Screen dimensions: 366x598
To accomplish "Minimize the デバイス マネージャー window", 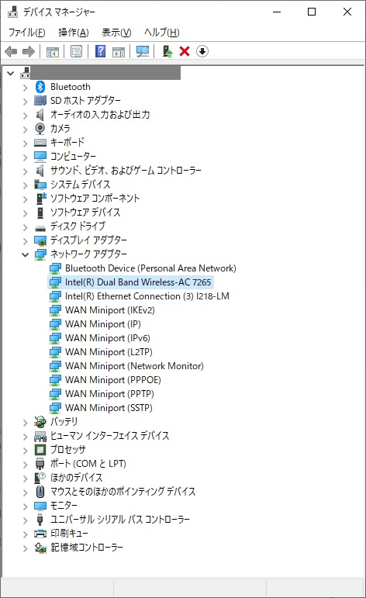I will pos(277,12).
